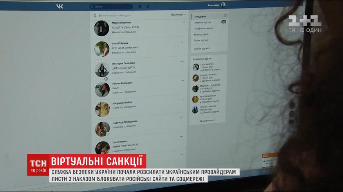Open three-dots menu for Марина Ясюченя
The image size is (343, 192).
[183, 22]
